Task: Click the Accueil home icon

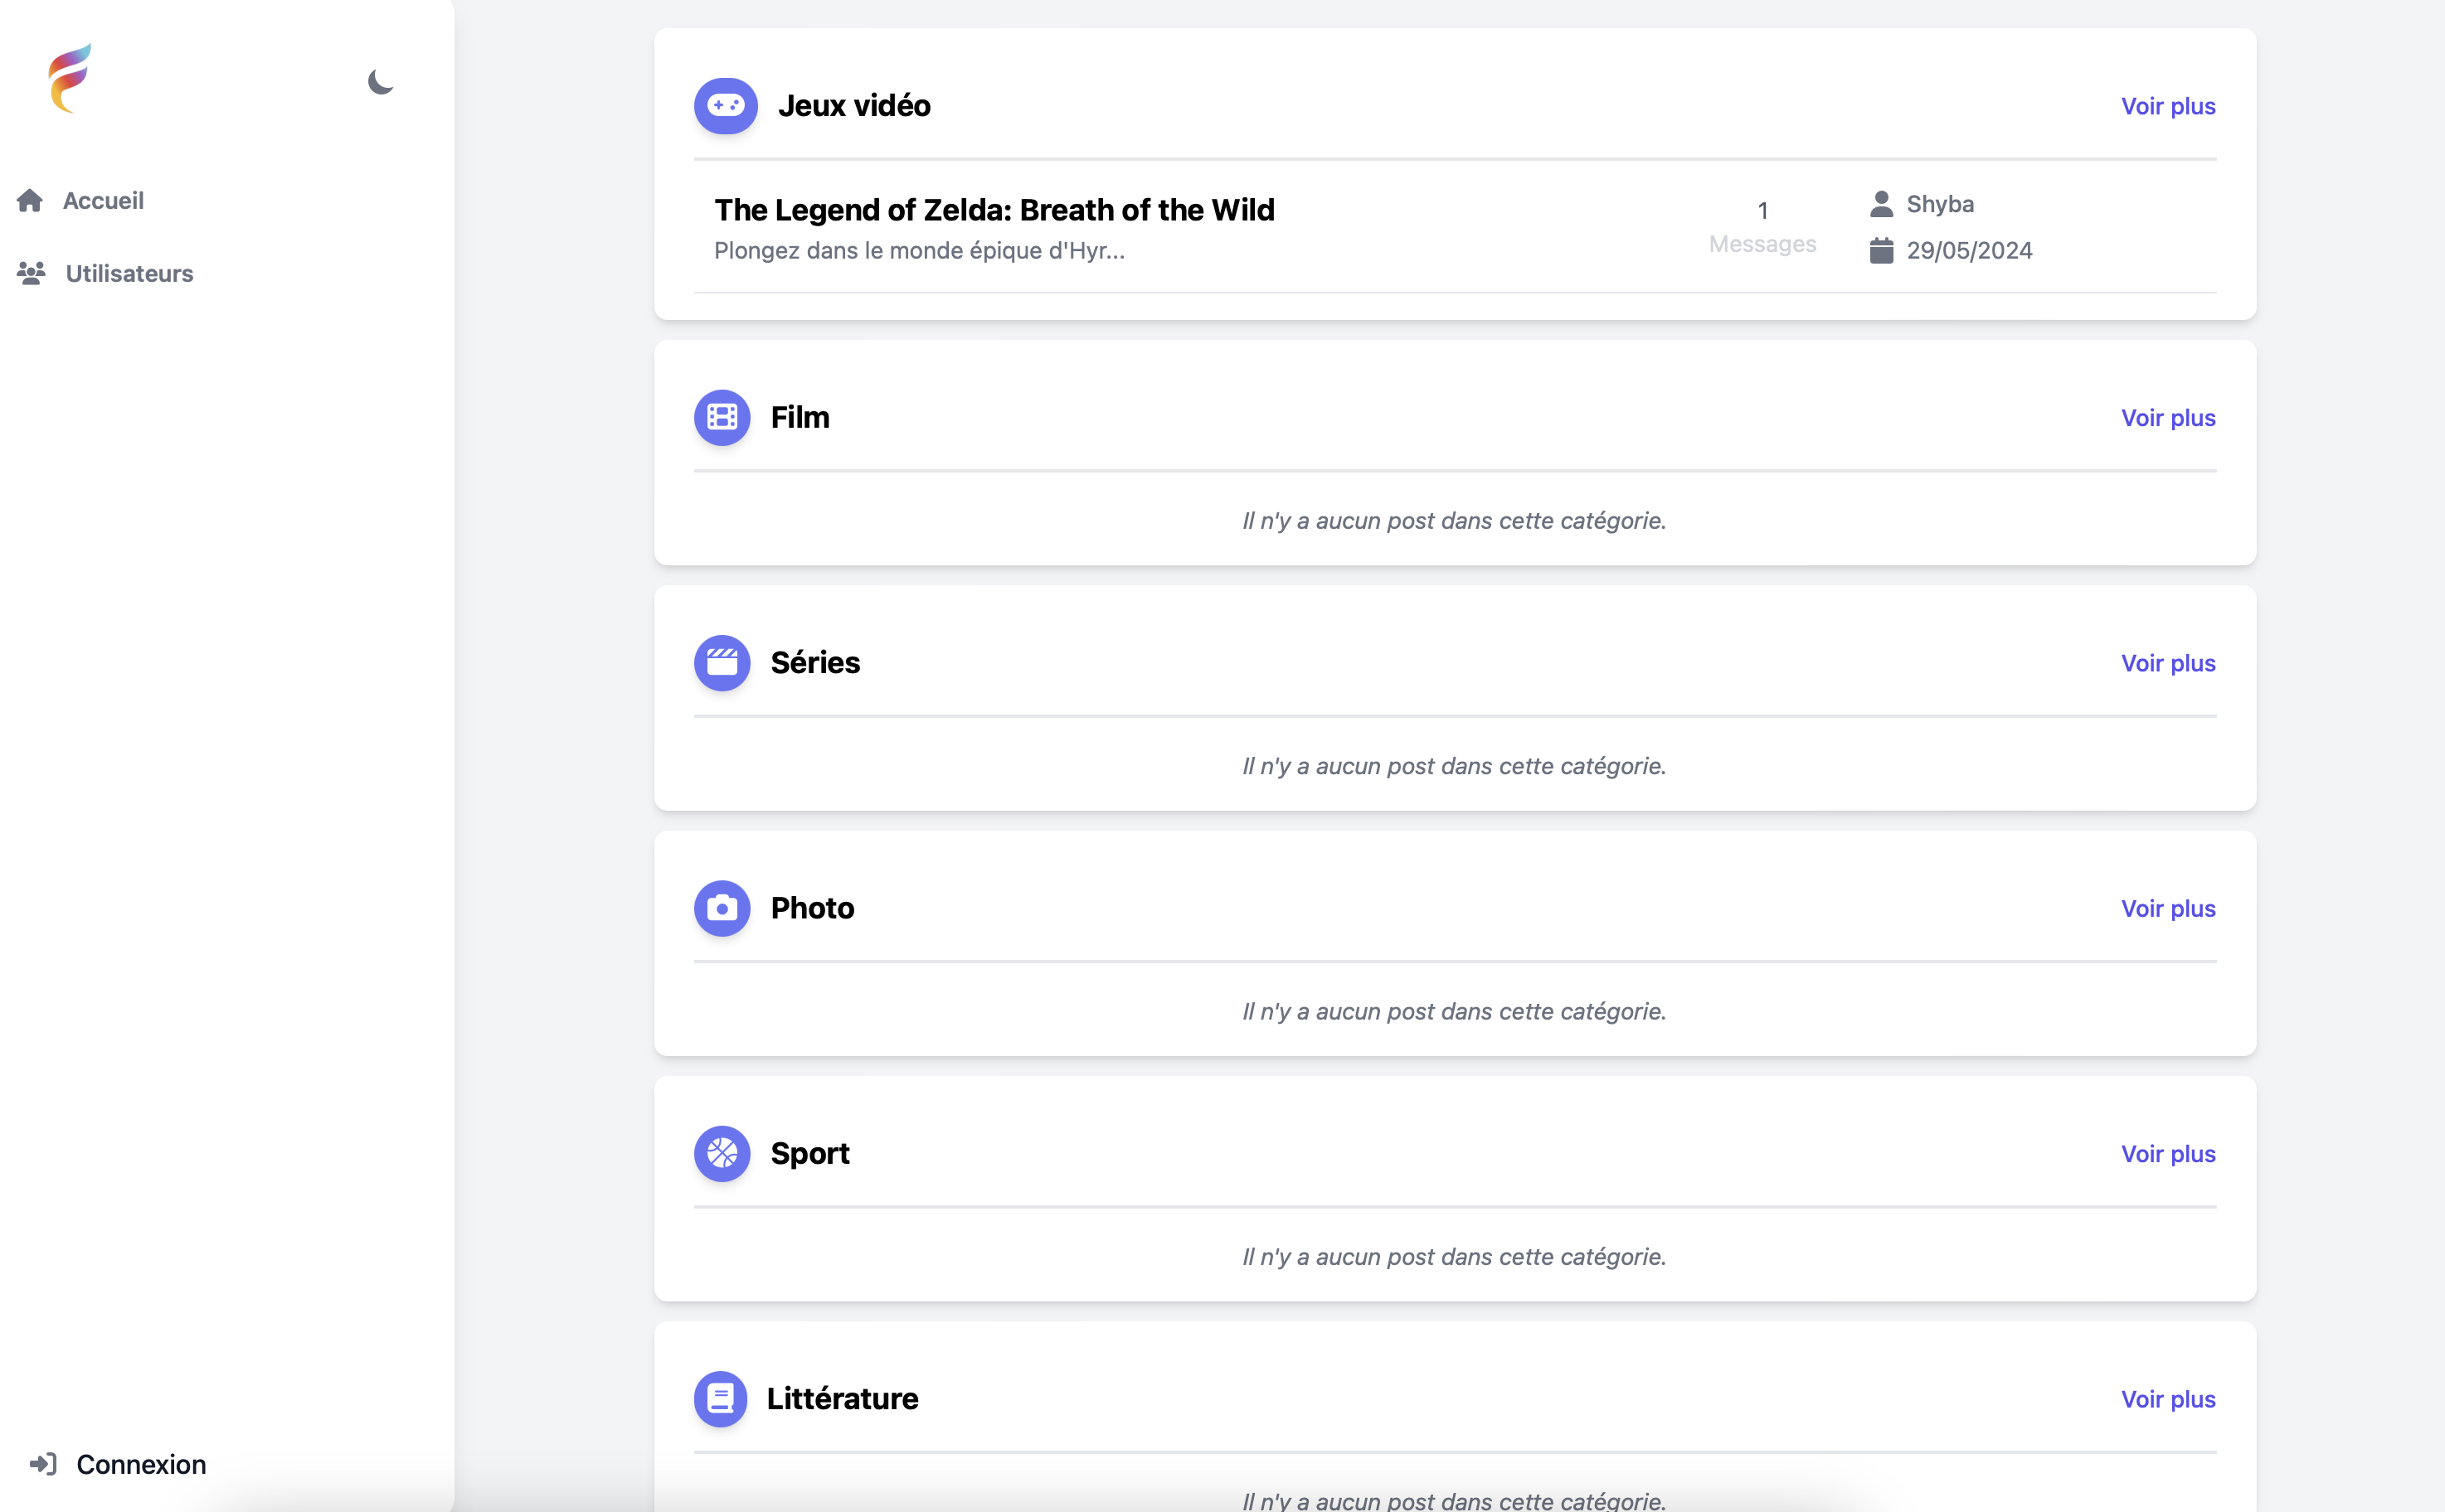Action: [30, 201]
